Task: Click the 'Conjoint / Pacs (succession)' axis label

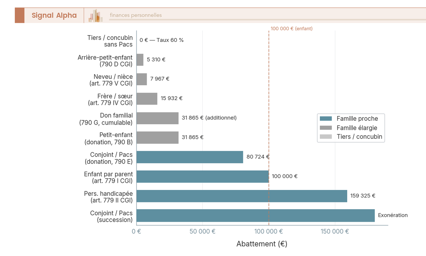Action: 111,217
